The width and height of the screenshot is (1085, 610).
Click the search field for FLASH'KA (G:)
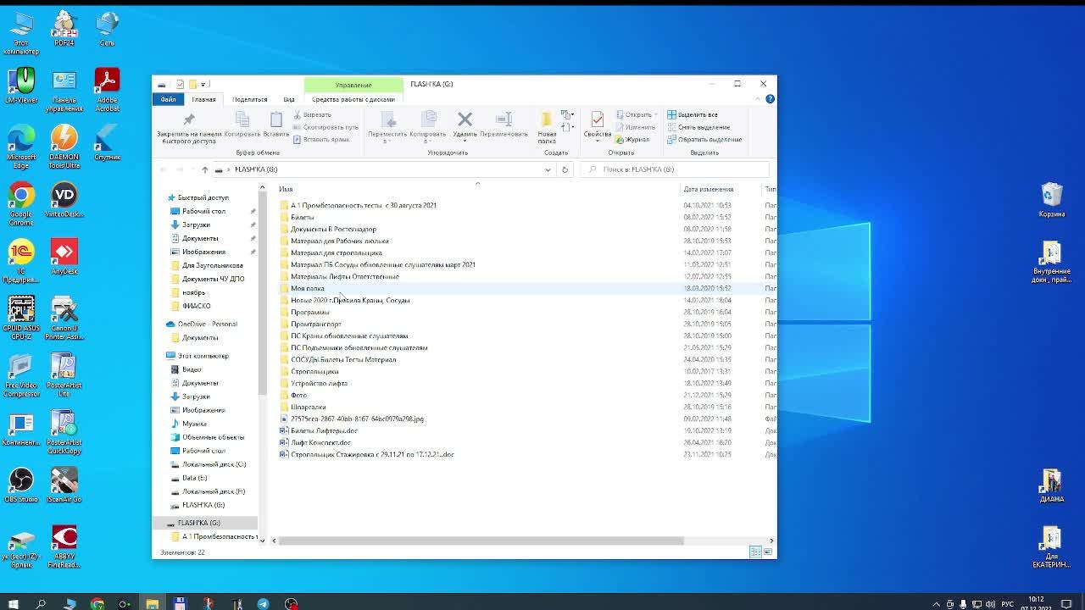click(678, 169)
